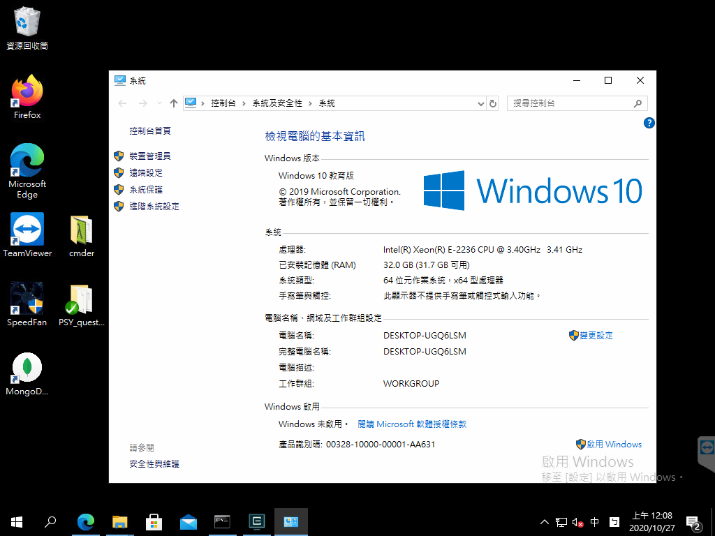
Task: Select the DESKTOP-UGQ6LSM computer name value
Action: click(425, 336)
